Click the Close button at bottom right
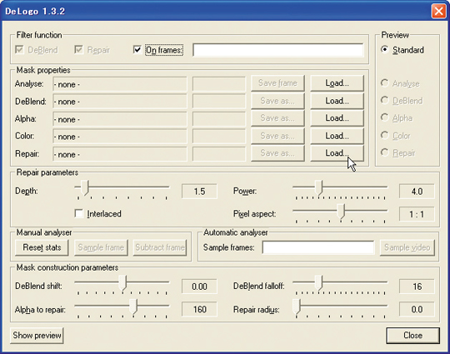The height and width of the screenshot is (354, 450). (412, 336)
